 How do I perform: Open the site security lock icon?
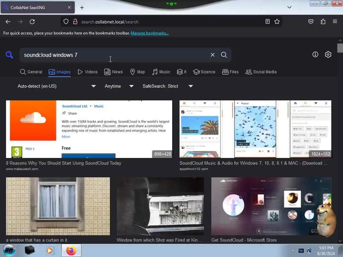coord(75,22)
